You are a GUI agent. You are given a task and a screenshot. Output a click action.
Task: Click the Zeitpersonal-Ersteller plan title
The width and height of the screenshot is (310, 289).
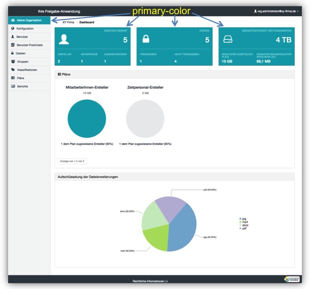click(145, 87)
